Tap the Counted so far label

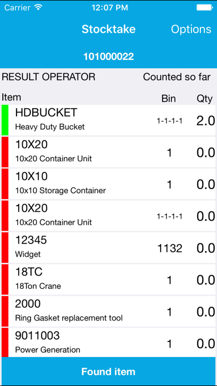click(177, 77)
